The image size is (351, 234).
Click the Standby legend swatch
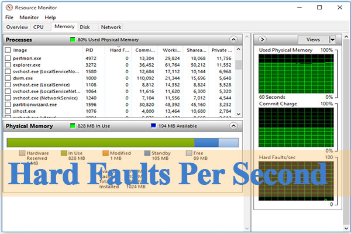coord(147,153)
